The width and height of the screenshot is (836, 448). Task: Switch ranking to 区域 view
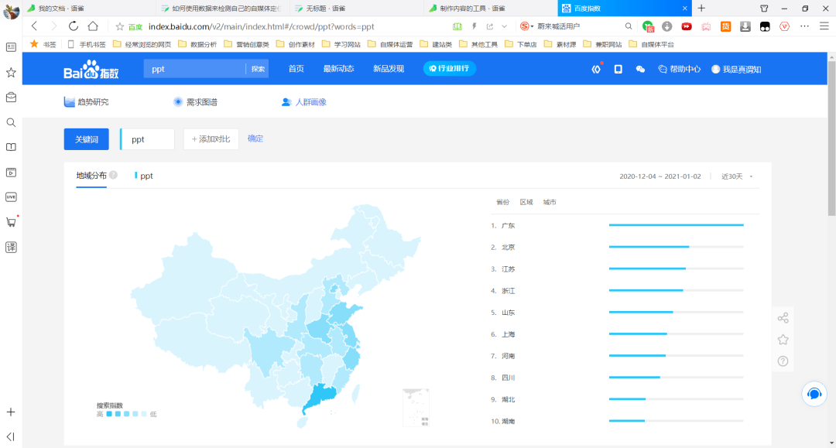tap(526, 202)
